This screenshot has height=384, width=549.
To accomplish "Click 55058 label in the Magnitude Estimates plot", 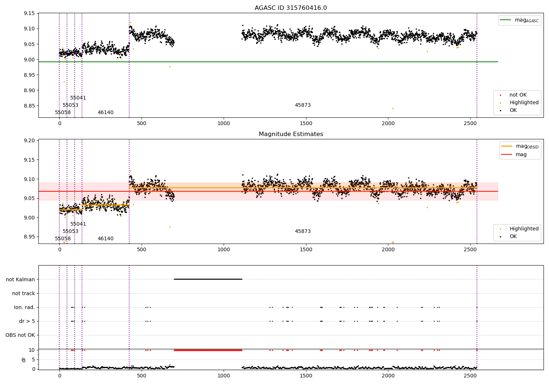I will coord(63,239).
